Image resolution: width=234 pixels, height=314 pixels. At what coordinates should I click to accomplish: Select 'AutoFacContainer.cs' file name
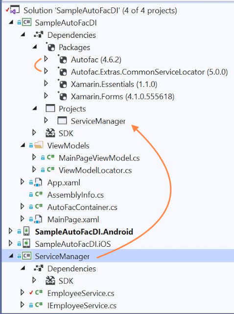click(x=82, y=207)
